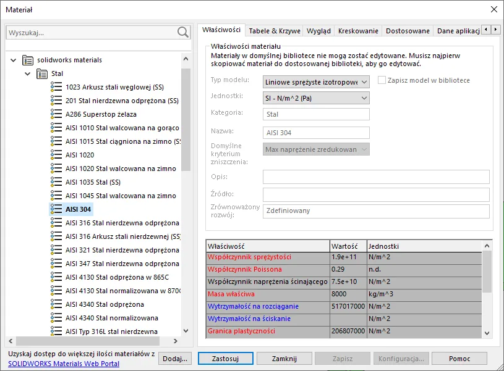Enable Zapisz model w bibliotece checkbox

(x=382, y=80)
